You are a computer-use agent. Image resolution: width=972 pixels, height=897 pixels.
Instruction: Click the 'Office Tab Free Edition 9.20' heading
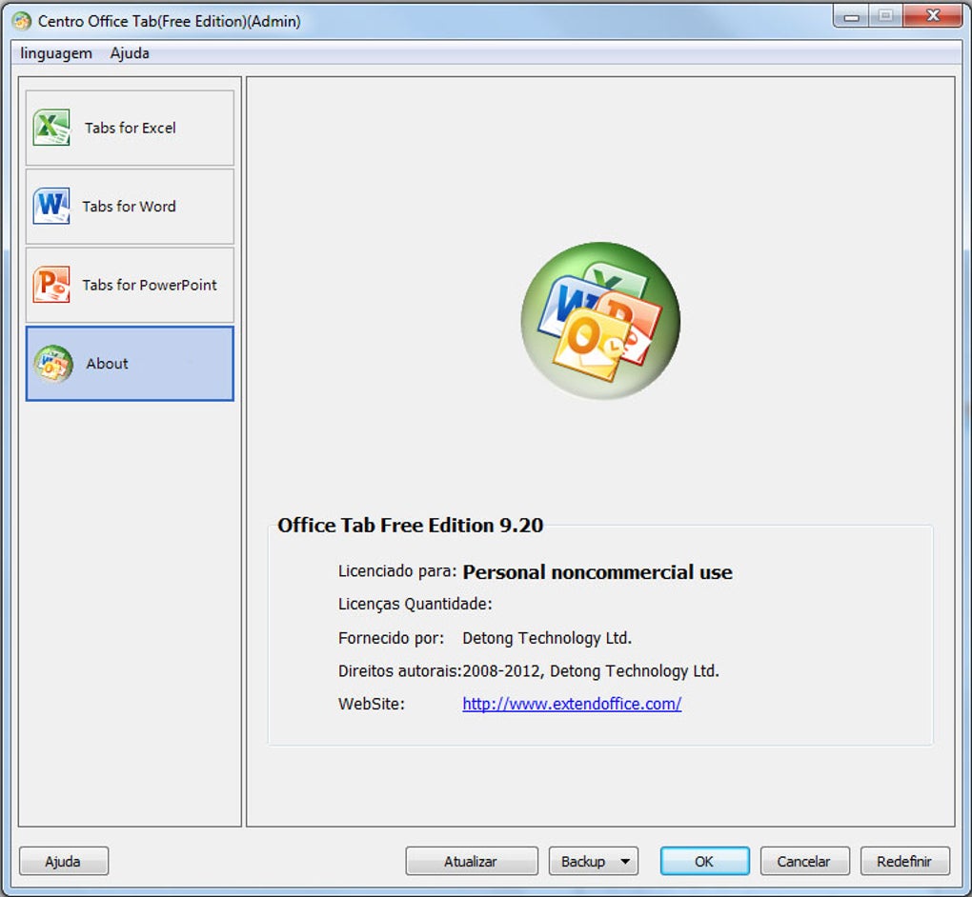point(410,526)
